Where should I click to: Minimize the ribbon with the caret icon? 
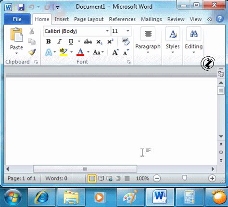(209, 19)
